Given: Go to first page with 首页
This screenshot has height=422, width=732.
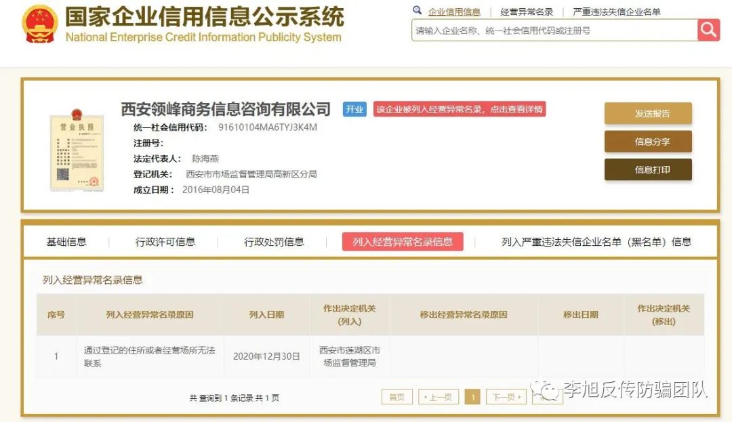Looking at the screenshot, I should (x=396, y=398).
